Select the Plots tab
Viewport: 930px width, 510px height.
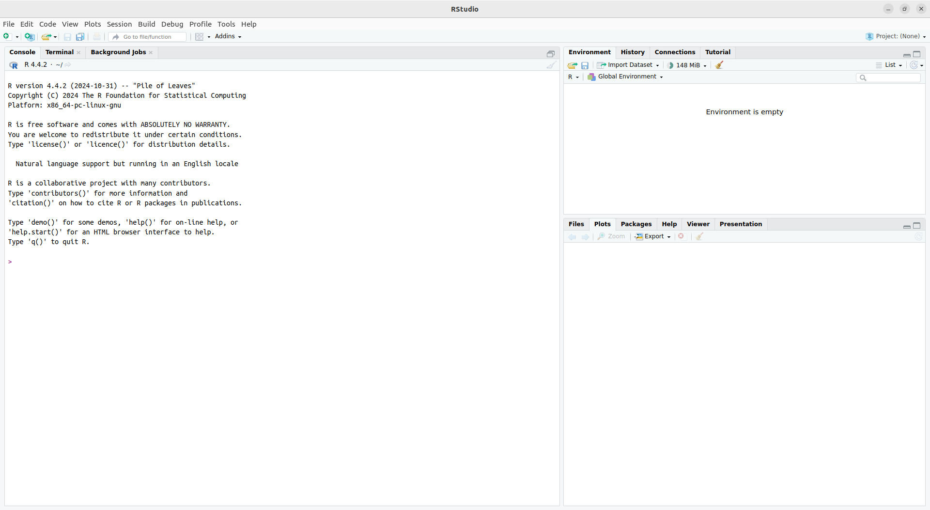pos(602,224)
